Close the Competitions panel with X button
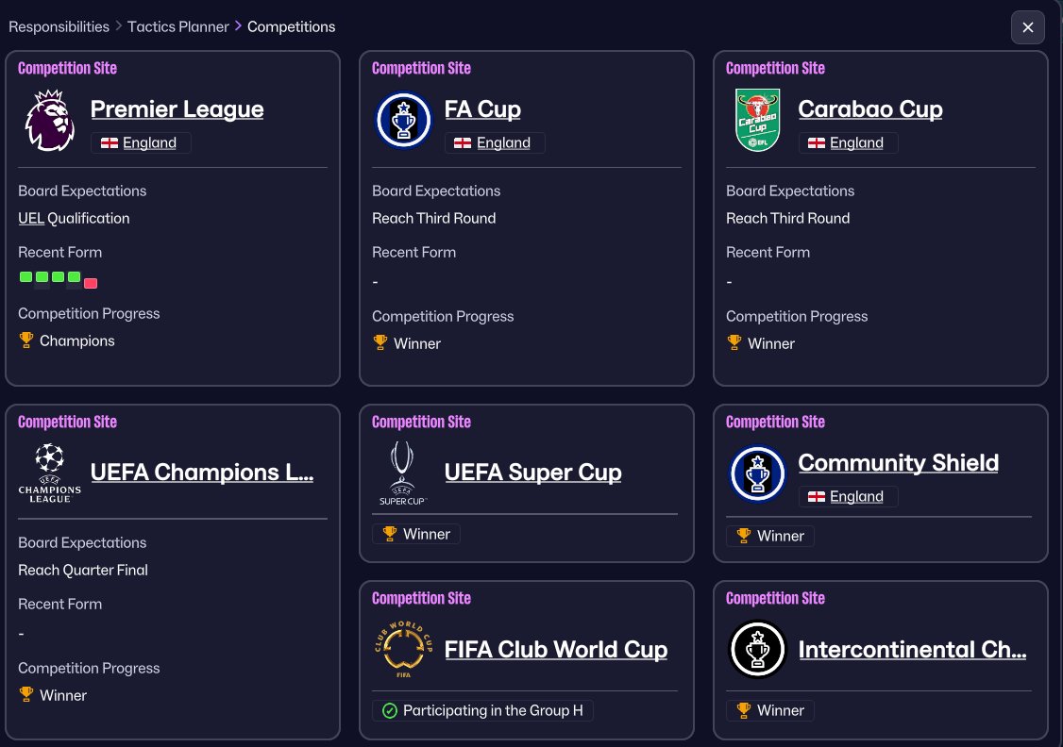Viewport: 1063px width, 747px height. coord(1028,27)
